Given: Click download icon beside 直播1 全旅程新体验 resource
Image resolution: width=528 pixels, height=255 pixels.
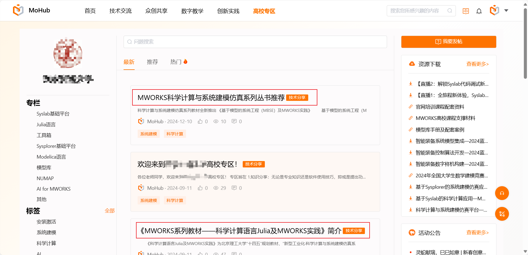Looking at the screenshot, I should pos(411,95).
